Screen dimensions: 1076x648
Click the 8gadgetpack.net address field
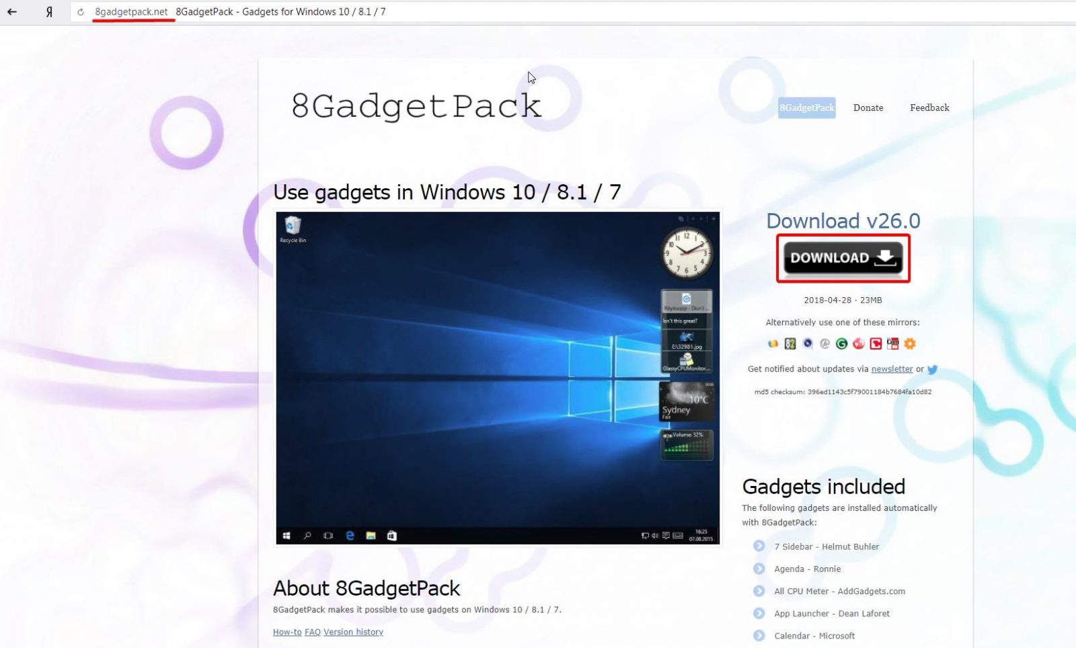(x=131, y=11)
